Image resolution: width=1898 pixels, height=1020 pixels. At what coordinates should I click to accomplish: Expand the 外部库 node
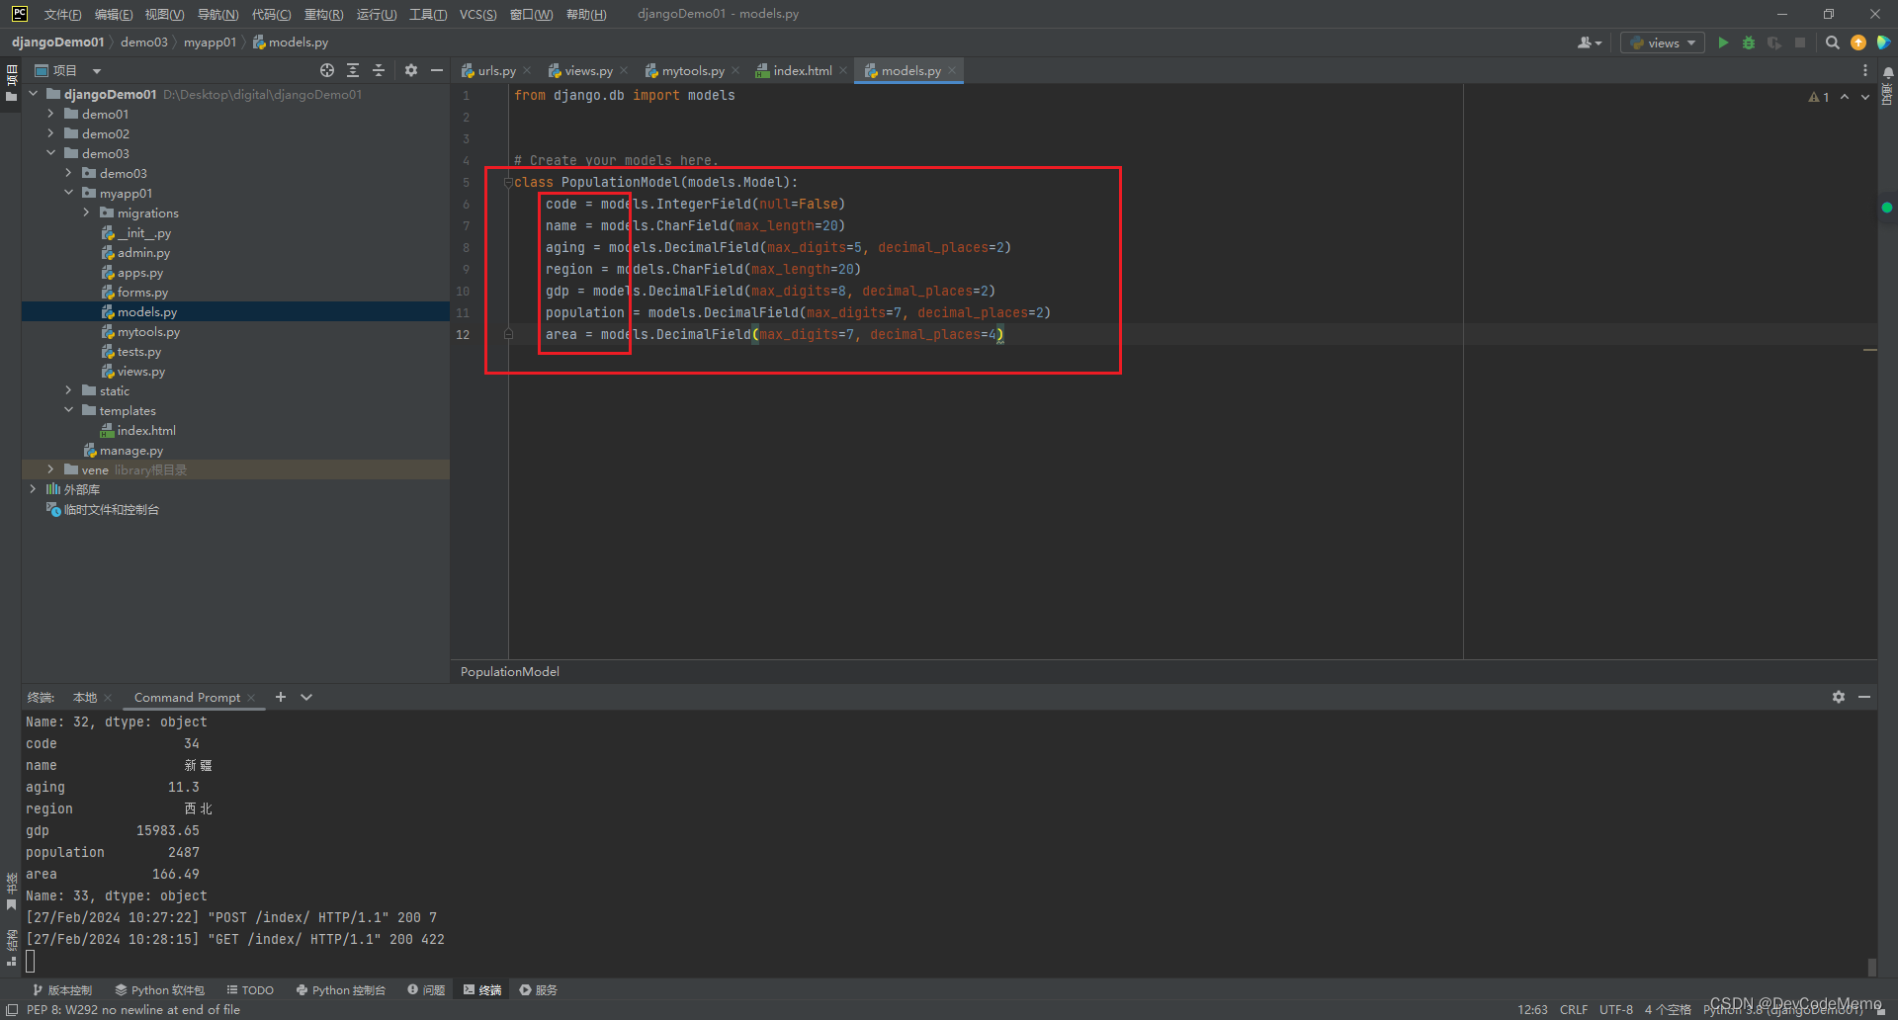pos(33,489)
